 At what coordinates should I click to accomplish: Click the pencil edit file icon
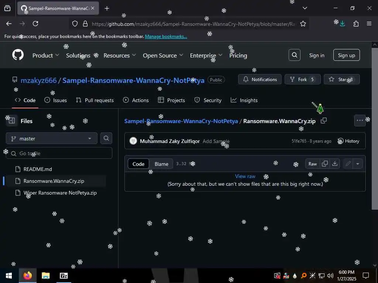[348, 164]
